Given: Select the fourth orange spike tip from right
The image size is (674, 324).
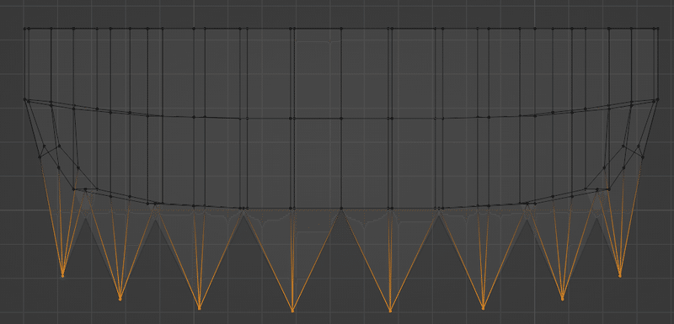Looking at the screenshot, I should tap(390, 311).
